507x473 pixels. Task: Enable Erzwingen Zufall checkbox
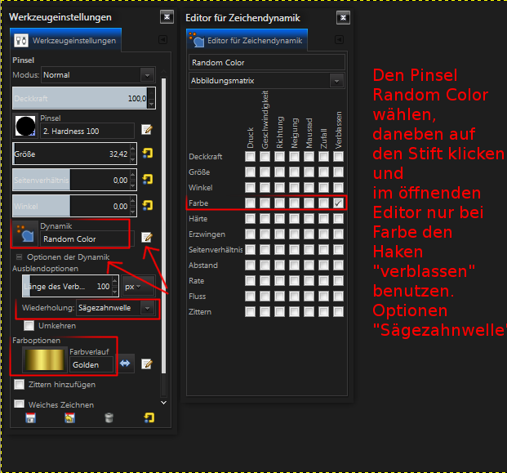click(323, 234)
